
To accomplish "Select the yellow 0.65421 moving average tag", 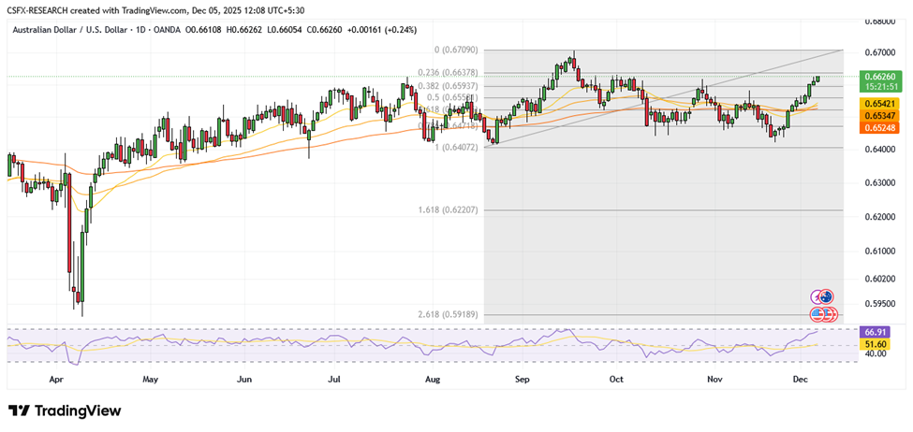I will [x=878, y=101].
